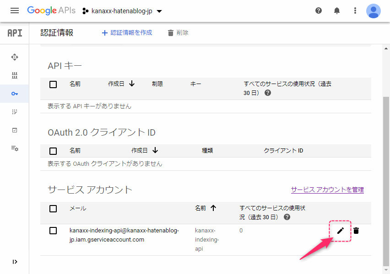Click the Google APIs logo

tap(51, 11)
